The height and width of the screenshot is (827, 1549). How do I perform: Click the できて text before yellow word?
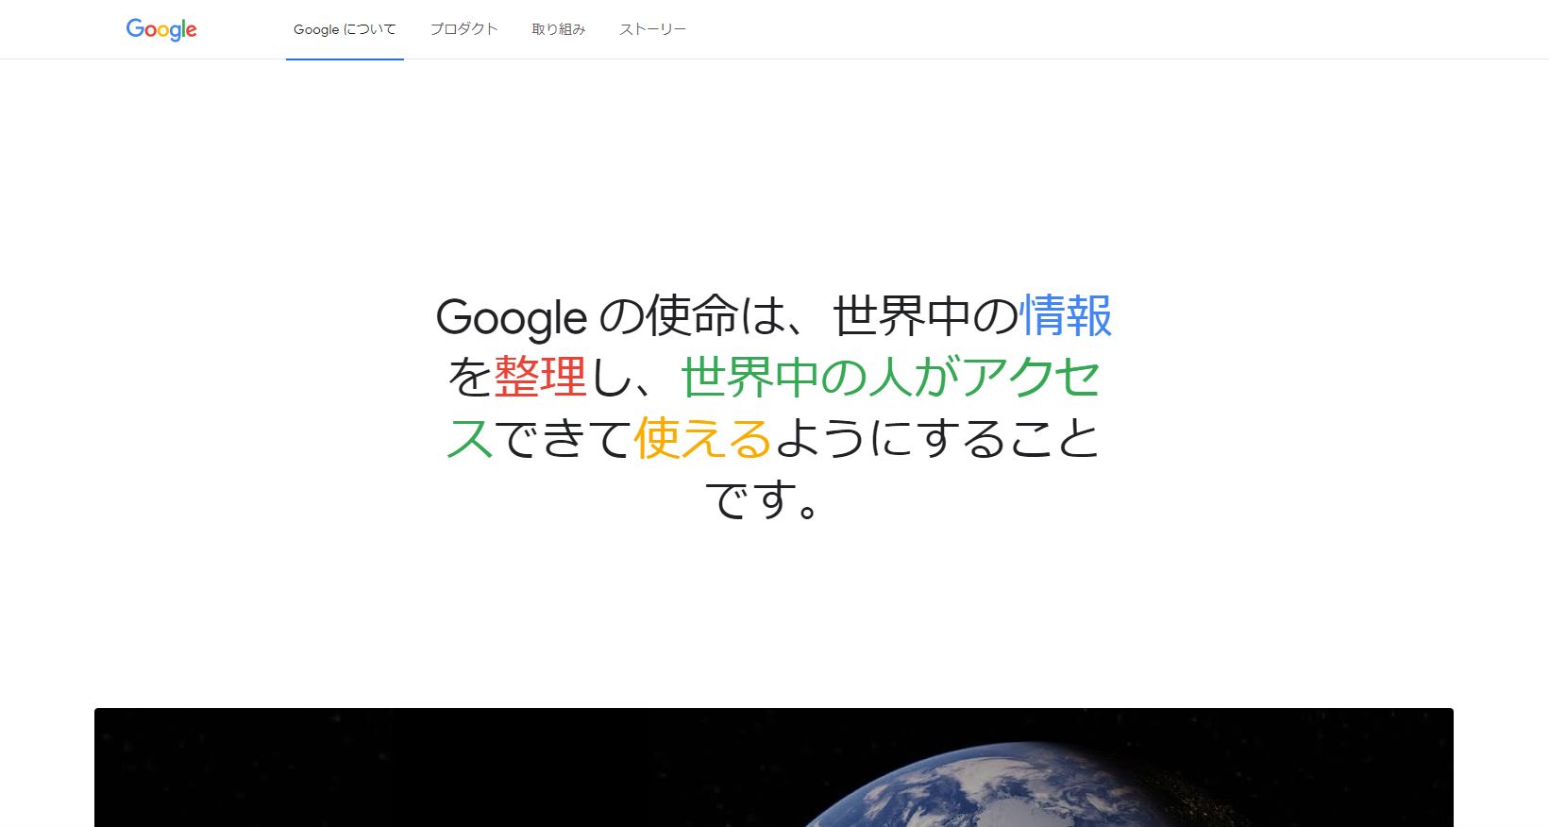564,438
